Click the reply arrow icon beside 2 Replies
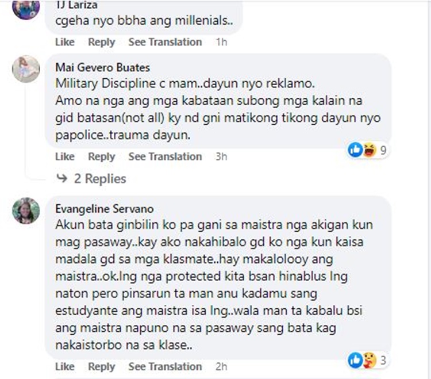Screen dimensions: 431x379 (x=62, y=179)
